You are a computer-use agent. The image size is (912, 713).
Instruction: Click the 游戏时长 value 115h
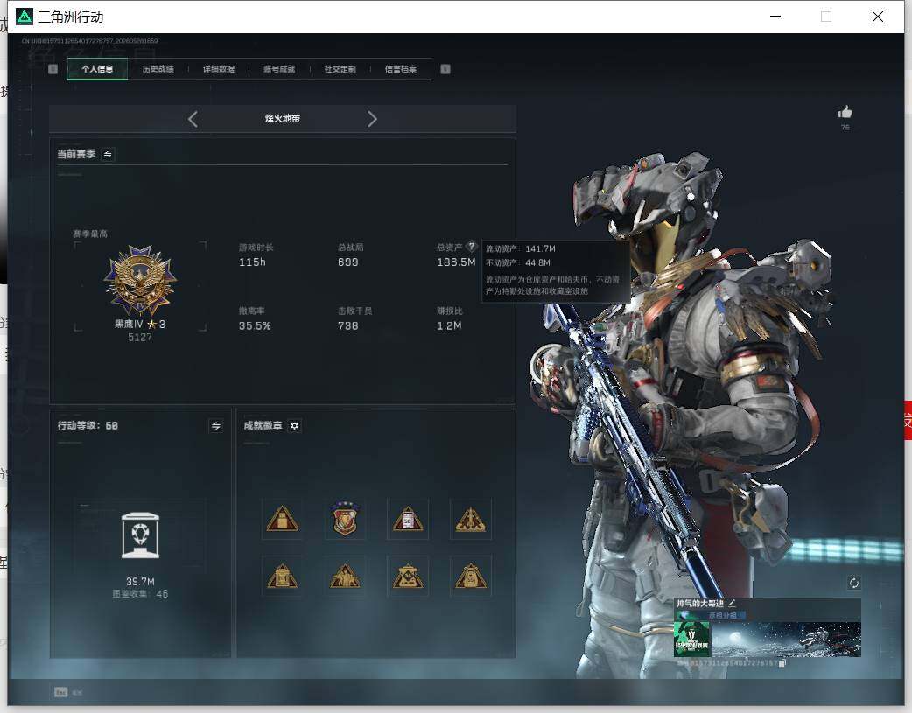[x=252, y=262]
